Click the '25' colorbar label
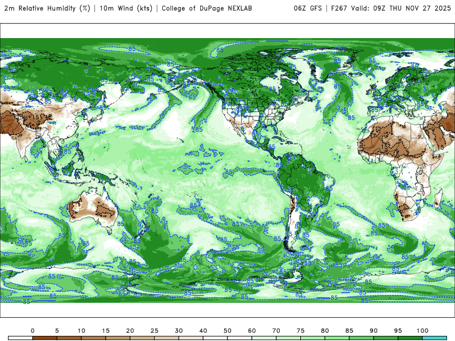This screenshot has height=341, width=455. coord(154,331)
